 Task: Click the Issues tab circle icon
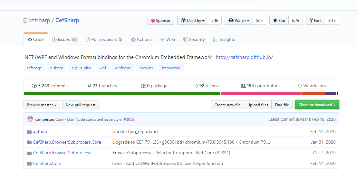54,40
